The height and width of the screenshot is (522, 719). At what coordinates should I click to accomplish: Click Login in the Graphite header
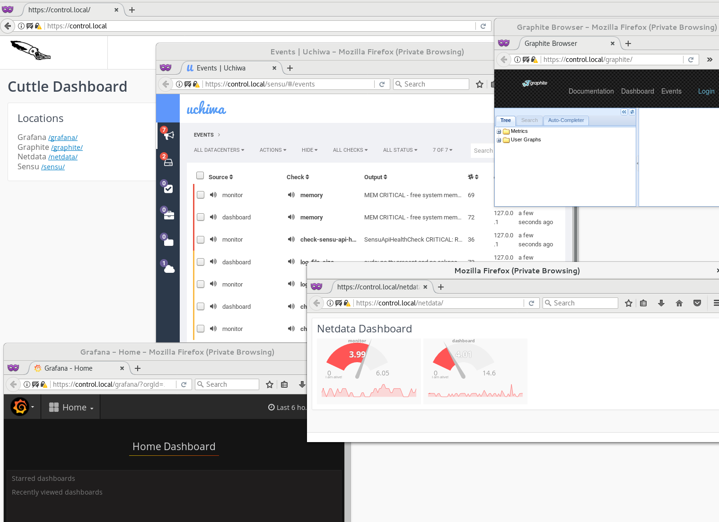[x=706, y=91]
